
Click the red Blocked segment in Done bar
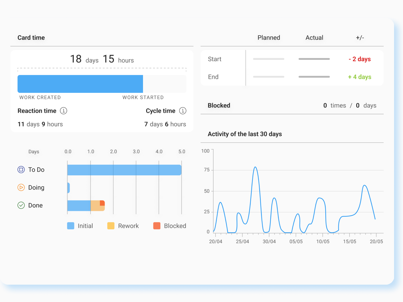[102, 203]
